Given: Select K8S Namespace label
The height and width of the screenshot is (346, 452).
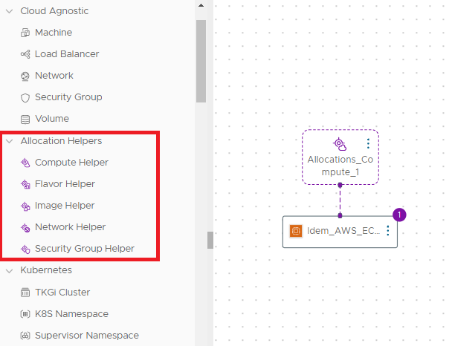Looking at the screenshot, I should (72, 314).
